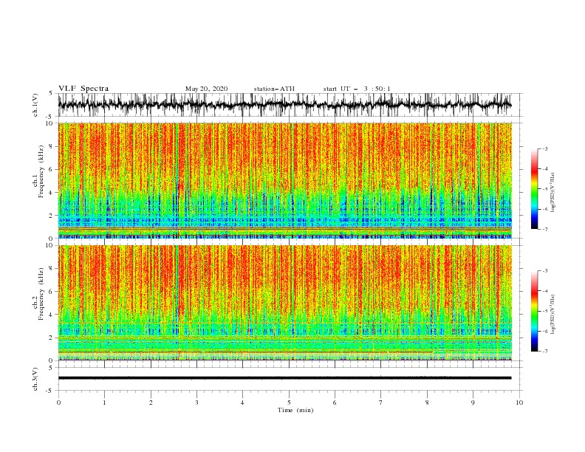Click the ch.1 spectrogram color scale bar

[534, 189]
